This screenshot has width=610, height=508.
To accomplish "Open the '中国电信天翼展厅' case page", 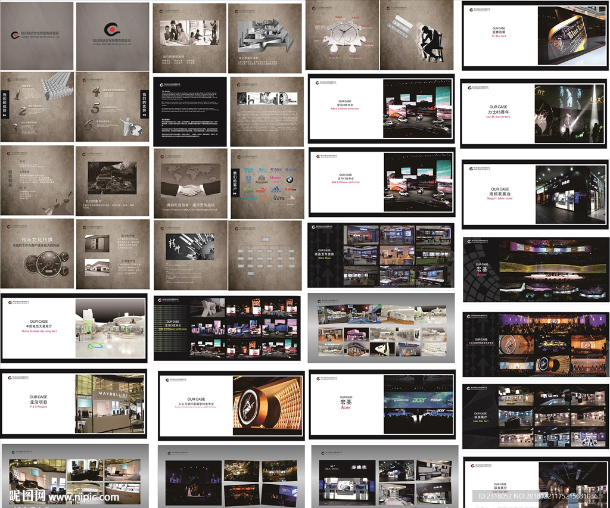I will [74, 328].
